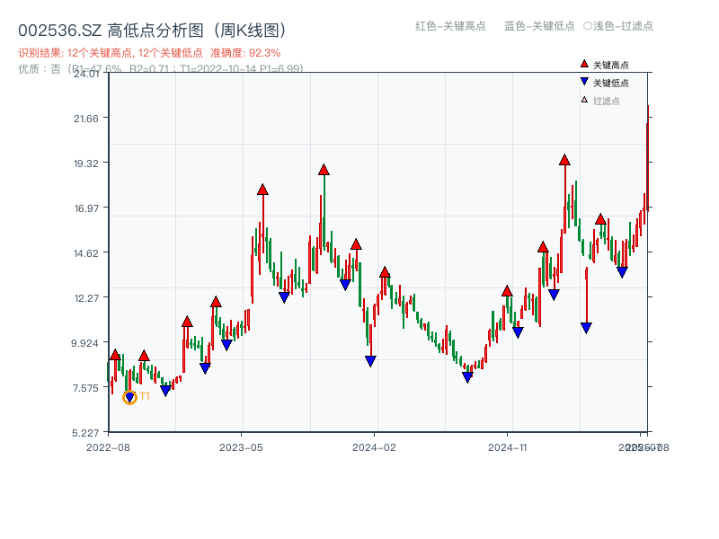Select the greyed 过滤点 legend label

tap(606, 101)
